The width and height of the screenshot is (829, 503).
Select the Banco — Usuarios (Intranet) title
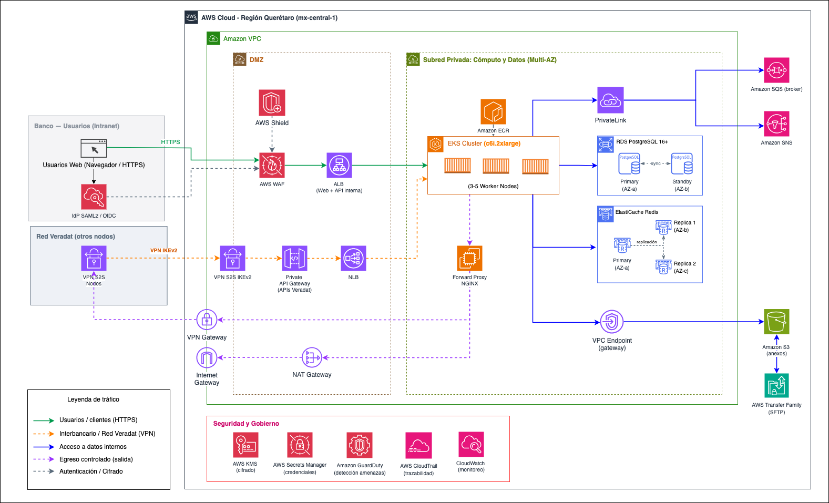tap(77, 126)
